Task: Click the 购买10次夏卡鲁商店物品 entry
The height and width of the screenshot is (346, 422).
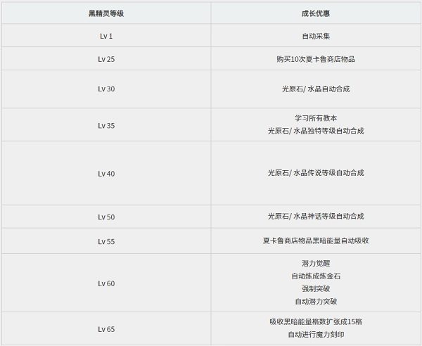Action: pyautogui.click(x=316, y=59)
